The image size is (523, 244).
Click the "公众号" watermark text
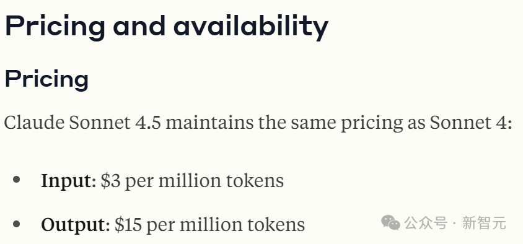pos(426,223)
